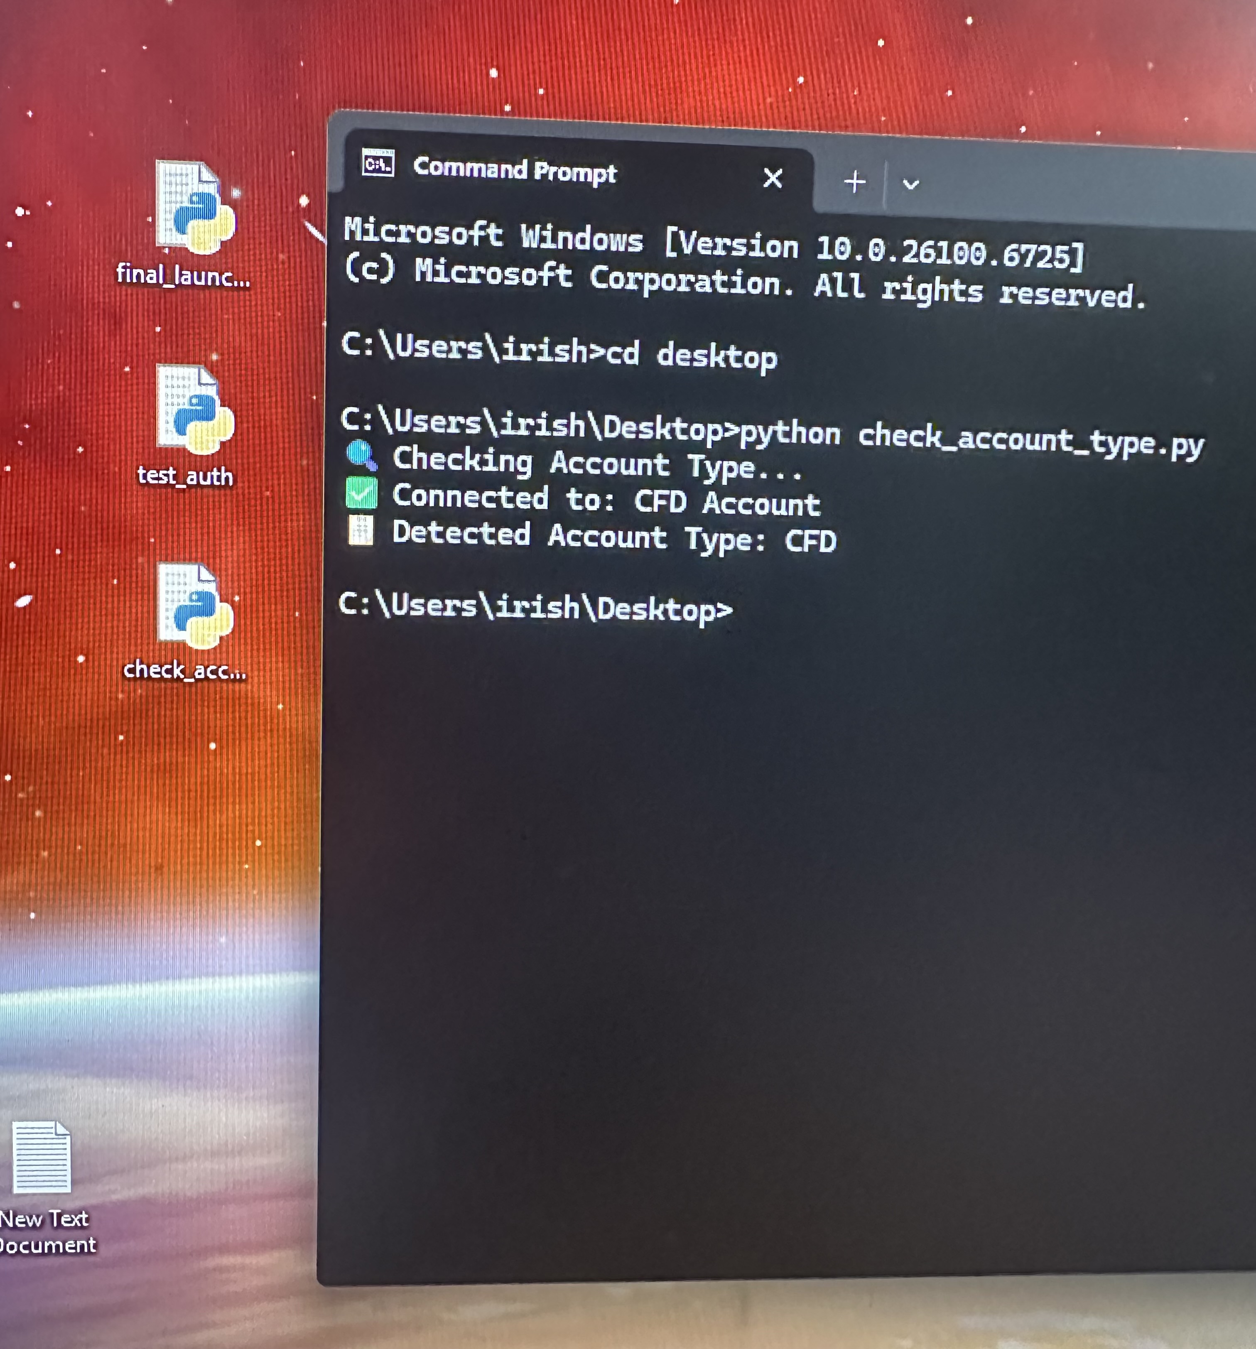Open a new terminal tab with plus

[x=854, y=182]
